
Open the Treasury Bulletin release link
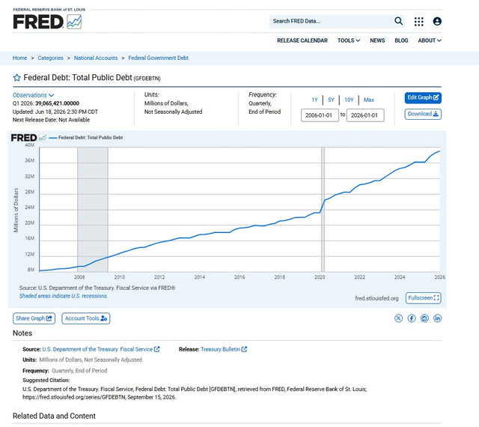point(223,349)
